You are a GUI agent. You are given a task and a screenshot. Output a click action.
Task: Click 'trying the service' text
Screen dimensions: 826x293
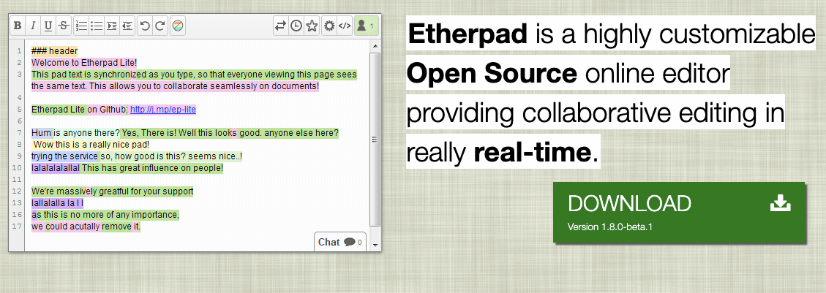click(x=65, y=156)
